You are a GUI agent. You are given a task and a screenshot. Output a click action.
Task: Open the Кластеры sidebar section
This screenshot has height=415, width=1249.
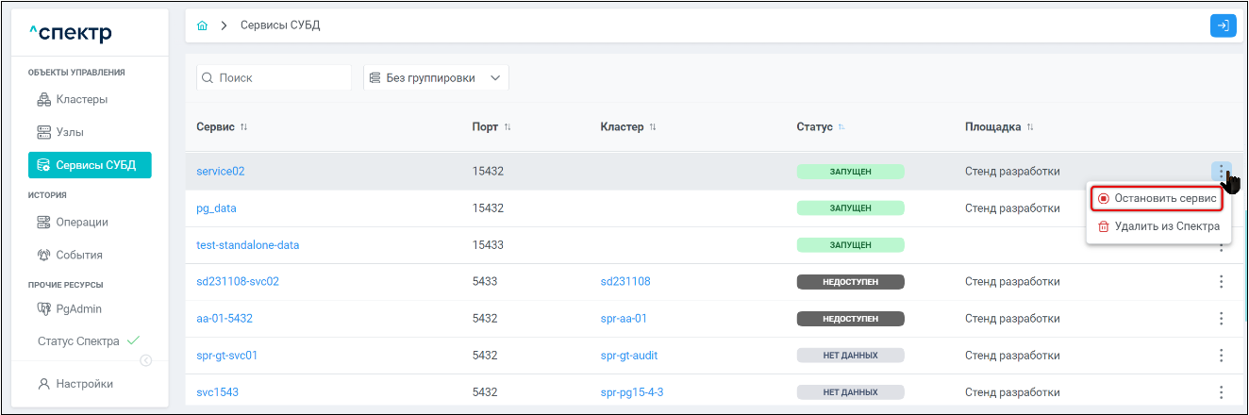tap(81, 99)
